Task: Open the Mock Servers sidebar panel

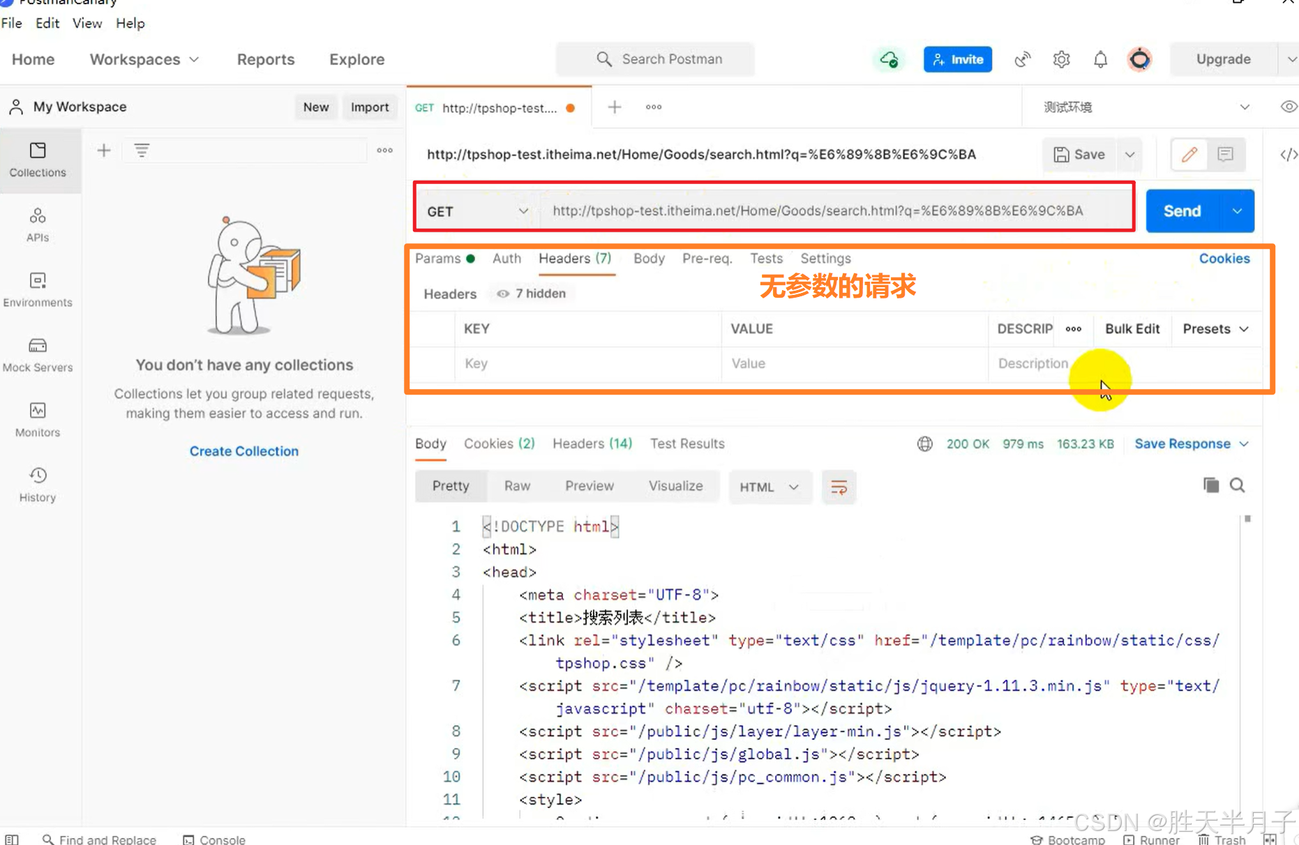Action: pos(38,354)
